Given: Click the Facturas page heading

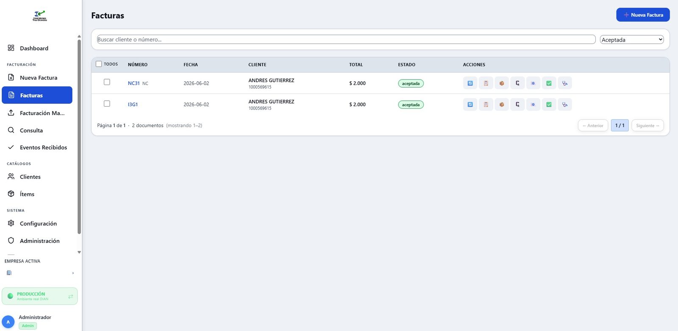Looking at the screenshot, I should click(x=108, y=16).
